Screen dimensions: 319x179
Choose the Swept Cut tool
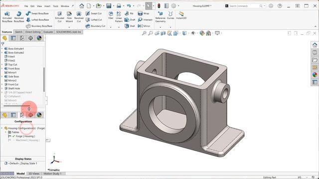pos(94,13)
